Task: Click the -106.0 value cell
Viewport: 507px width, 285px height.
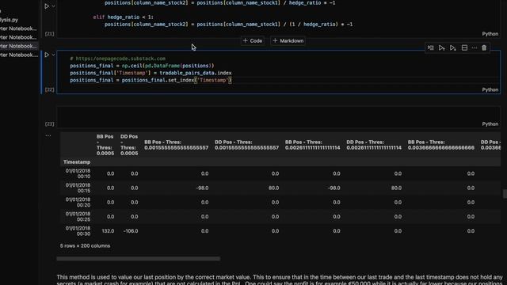Action: coord(131,231)
